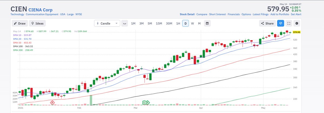Image resolution: width=324 pixels, height=113 pixels.
Task: Open the Technology sector link
Action: [17, 14]
